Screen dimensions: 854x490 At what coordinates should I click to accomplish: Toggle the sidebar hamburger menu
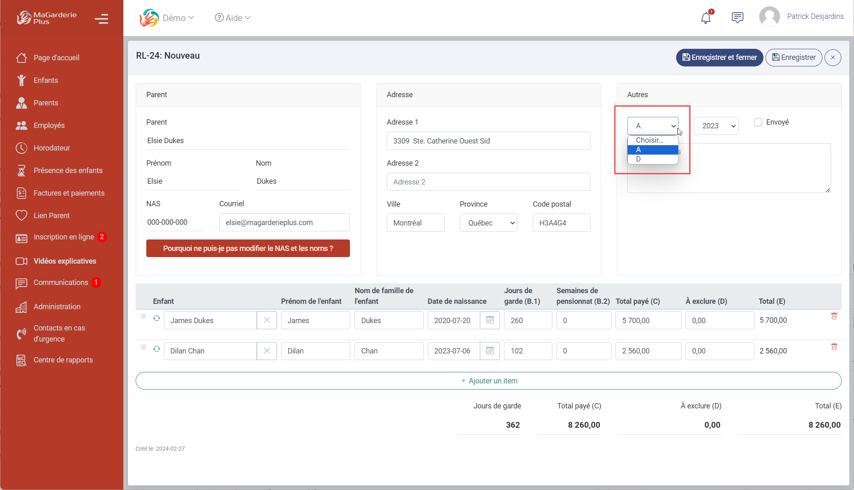click(x=101, y=19)
